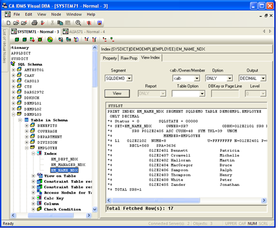Open the Help menu

point(91,15)
